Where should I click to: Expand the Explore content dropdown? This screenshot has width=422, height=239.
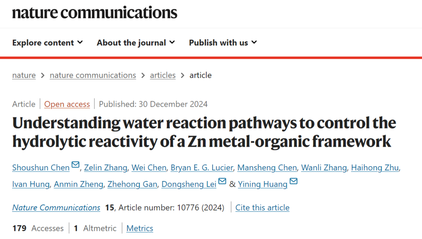48,43
